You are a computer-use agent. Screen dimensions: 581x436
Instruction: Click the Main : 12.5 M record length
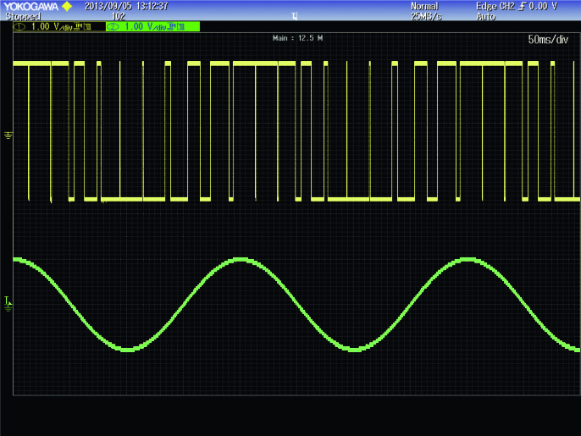[x=297, y=38]
